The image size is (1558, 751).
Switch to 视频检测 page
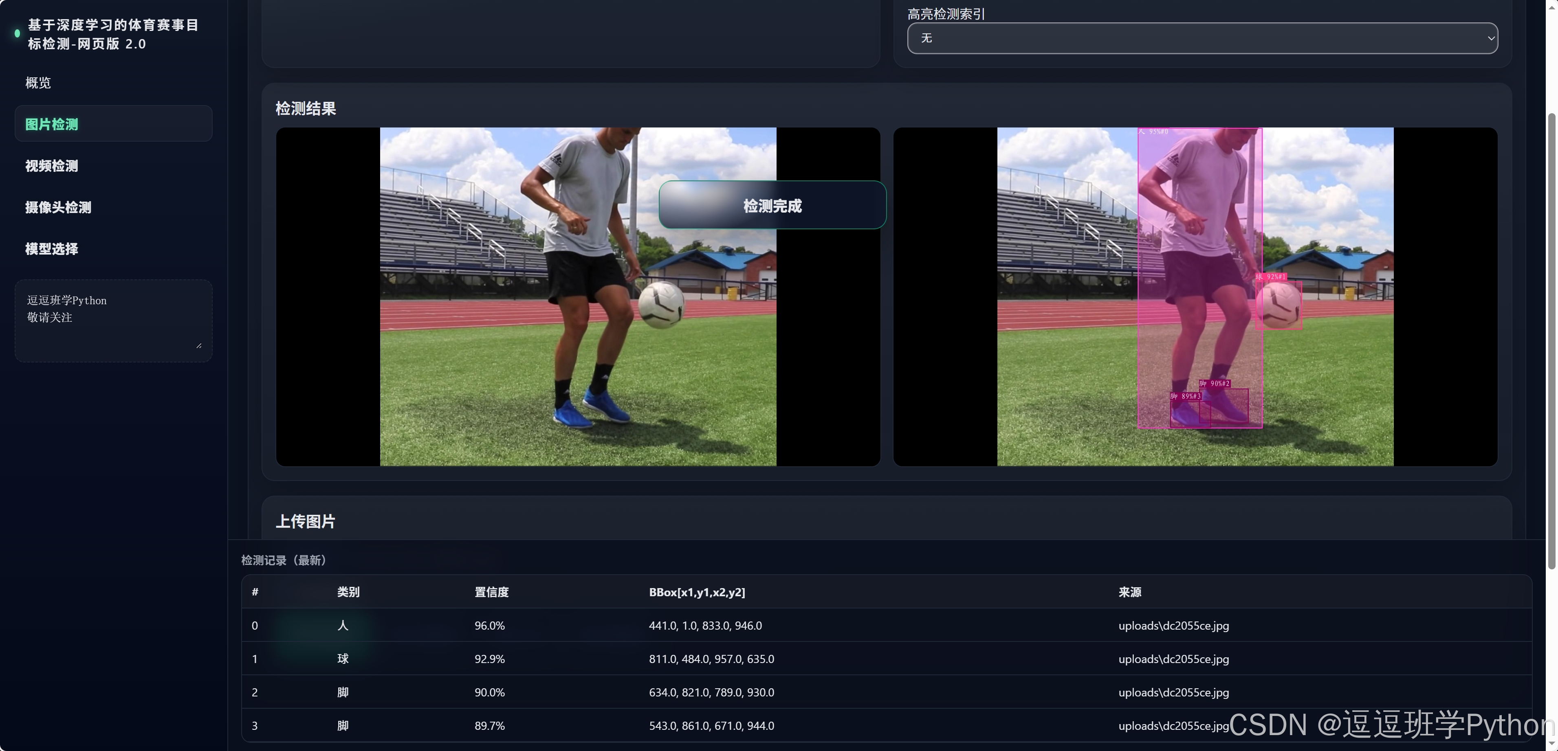pos(52,166)
